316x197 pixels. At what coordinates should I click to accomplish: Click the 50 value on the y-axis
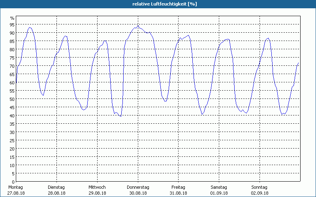click(12, 99)
